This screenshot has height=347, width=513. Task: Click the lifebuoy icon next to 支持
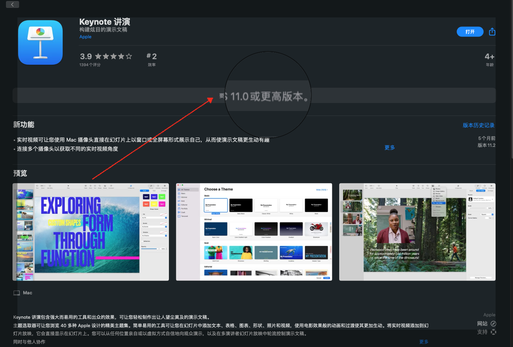click(x=493, y=332)
